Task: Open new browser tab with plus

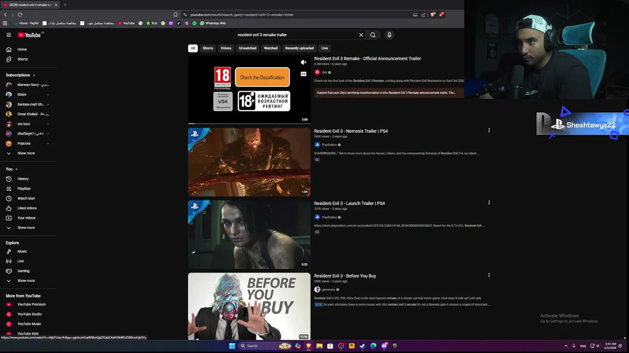Action: (x=64, y=5)
